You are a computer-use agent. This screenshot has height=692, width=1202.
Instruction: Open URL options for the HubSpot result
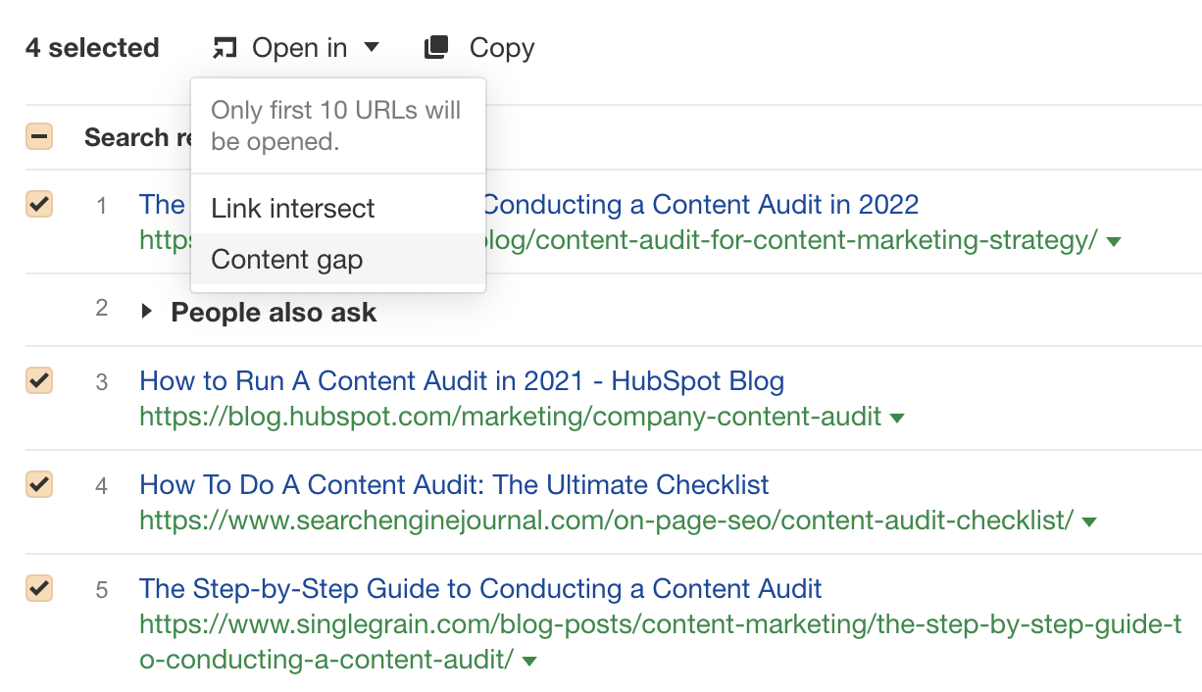[896, 418]
